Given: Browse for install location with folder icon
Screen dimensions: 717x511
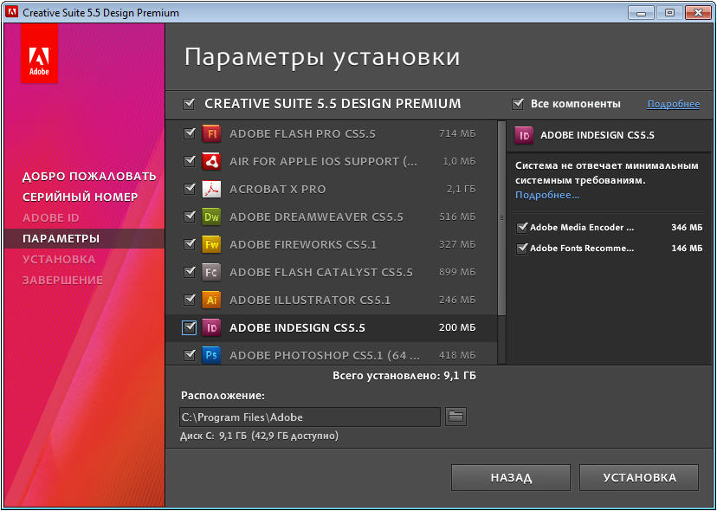Looking at the screenshot, I should pos(455,417).
